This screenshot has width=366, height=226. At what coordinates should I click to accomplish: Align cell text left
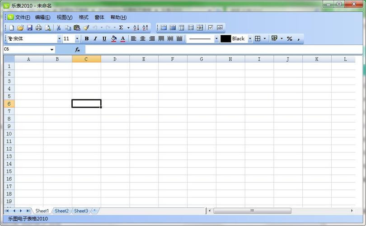click(133, 38)
